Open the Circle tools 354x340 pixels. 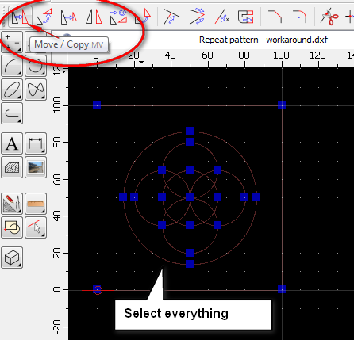click(36, 66)
